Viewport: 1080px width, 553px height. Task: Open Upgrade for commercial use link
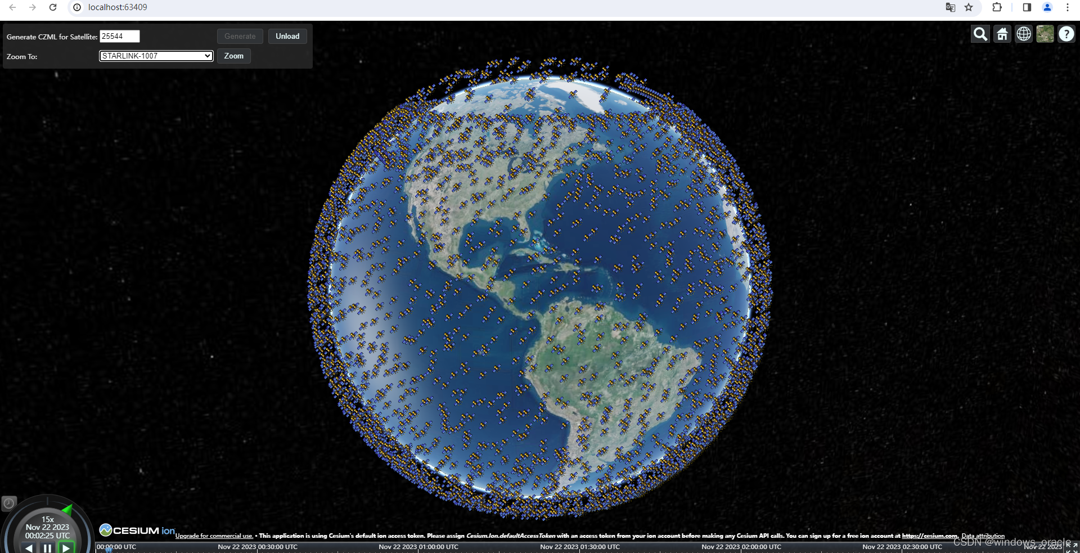point(214,536)
